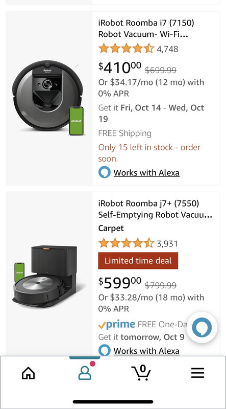Open the Home tab icon
The image size is (226, 409).
click(x=29, y=373)
